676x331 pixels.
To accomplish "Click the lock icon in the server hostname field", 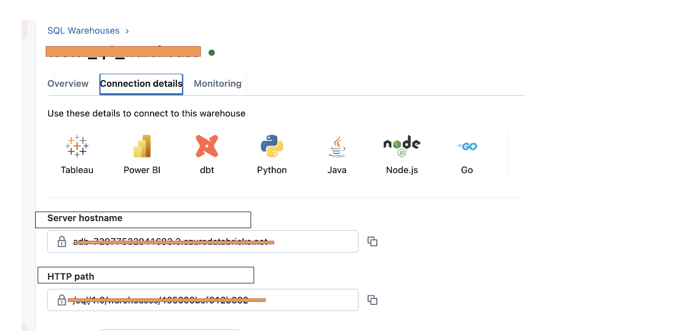I will (61, 241).
